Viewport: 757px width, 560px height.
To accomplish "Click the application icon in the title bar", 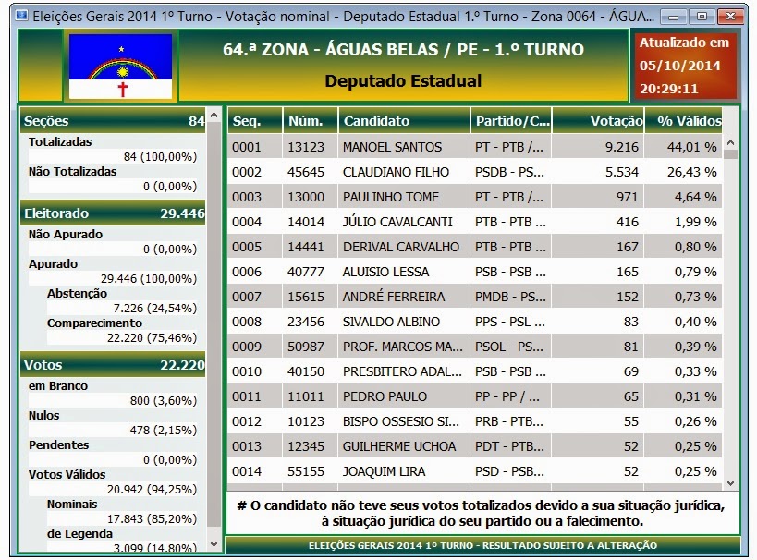I will click(x=22, y=16).
